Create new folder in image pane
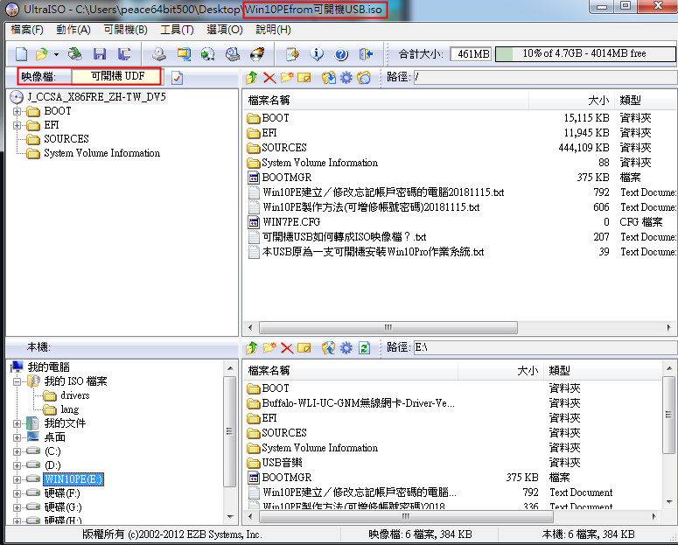Viewport: 678px width, 545px height. click(x=287, y=78)
